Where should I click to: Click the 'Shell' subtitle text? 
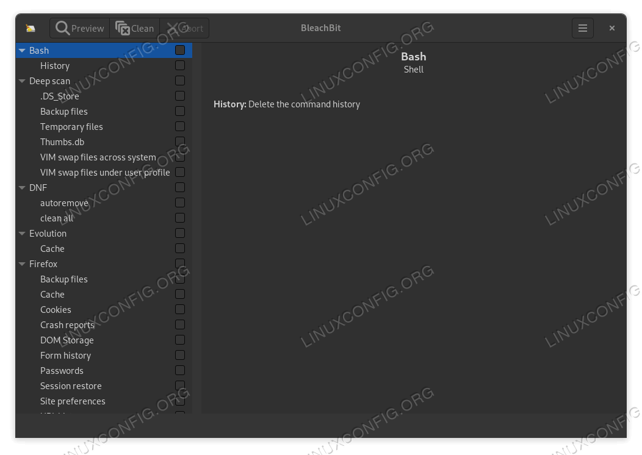pyautogui.click(x=414, y=70)
